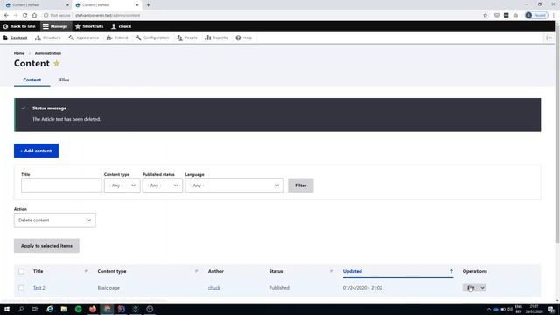This screenshot has width=560, height=315.
Task: Go to Home breadcrumb
Action: 19,53
